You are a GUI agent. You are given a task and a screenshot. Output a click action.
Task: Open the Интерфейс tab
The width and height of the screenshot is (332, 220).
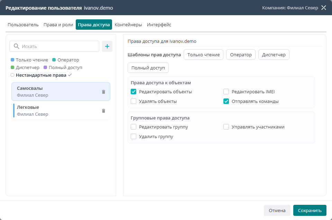(159, 25)
